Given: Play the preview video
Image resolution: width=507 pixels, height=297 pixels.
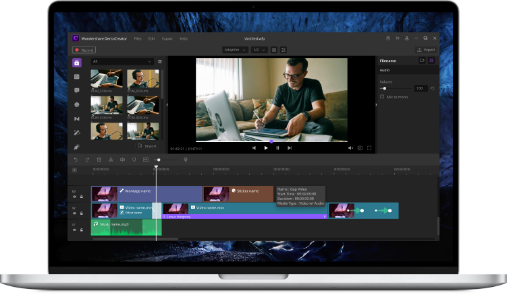Looking at the screenshot, I should pos(266,148).
